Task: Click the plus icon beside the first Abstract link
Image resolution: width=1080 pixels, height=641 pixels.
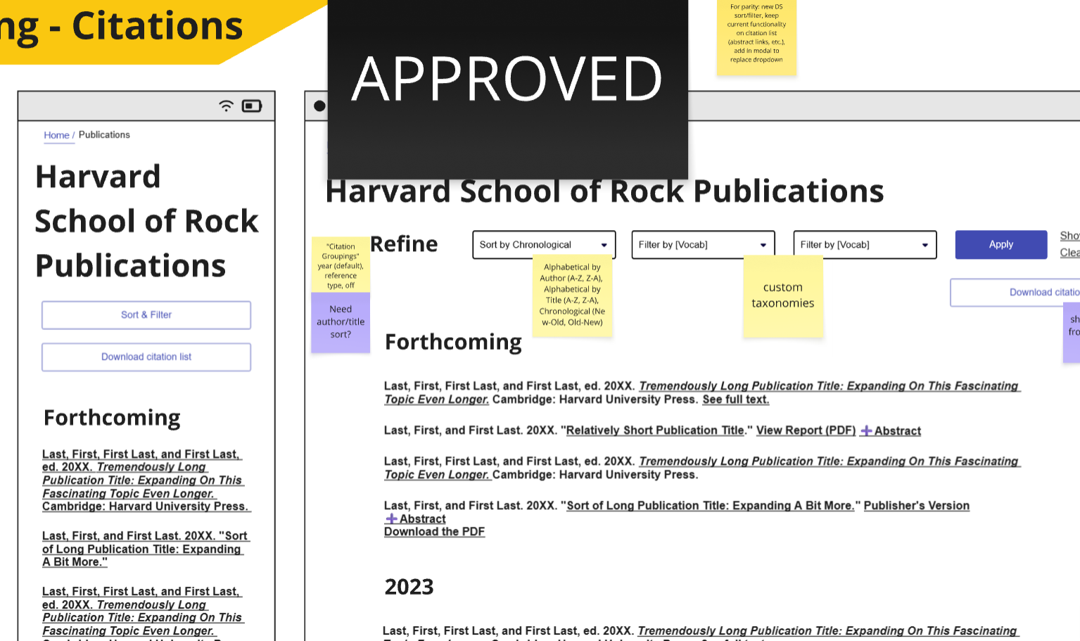Action: coord(866,431)
